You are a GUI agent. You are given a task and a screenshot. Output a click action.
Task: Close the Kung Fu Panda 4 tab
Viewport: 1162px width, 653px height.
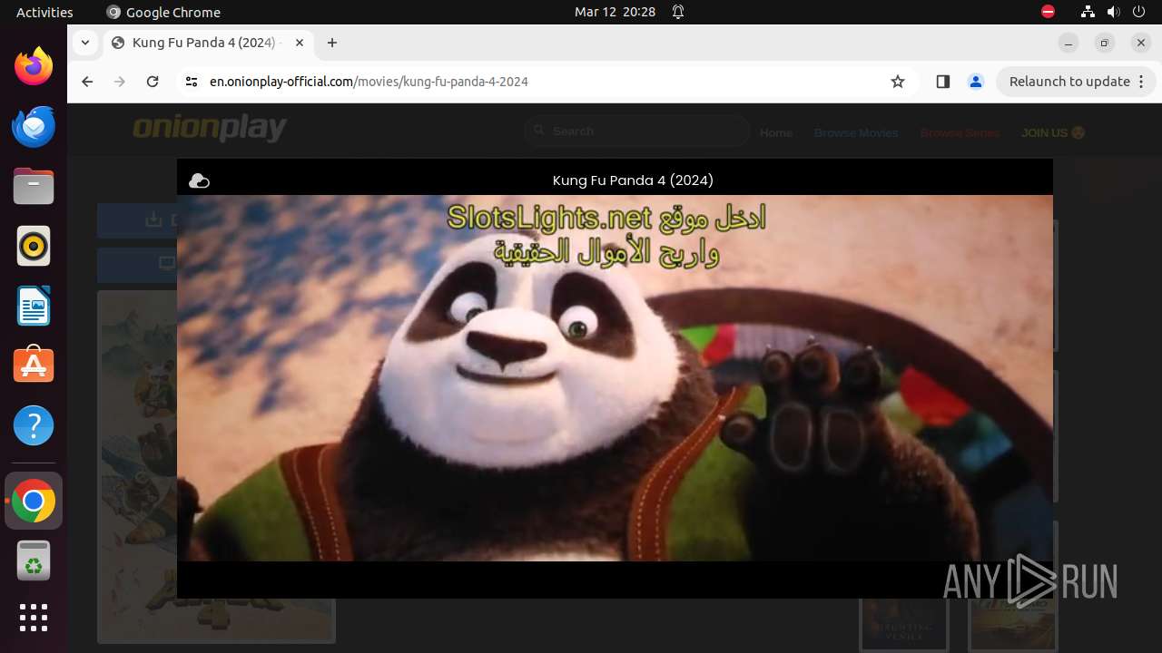pyautogui.click(x=300, y=43)
